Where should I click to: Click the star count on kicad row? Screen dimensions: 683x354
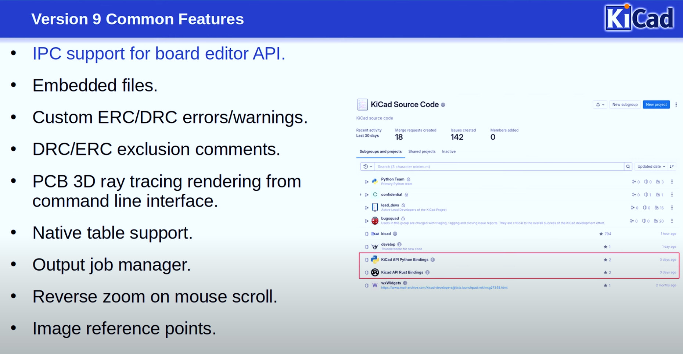[x=605, y=234]
